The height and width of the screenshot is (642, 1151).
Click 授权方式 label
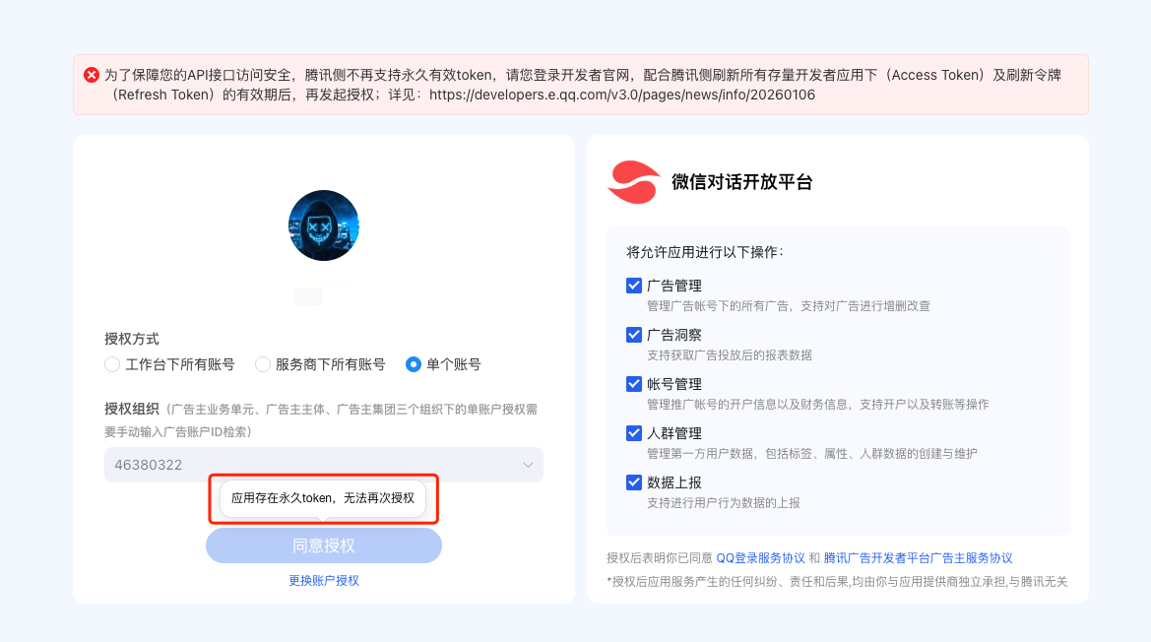click(131, 339)
